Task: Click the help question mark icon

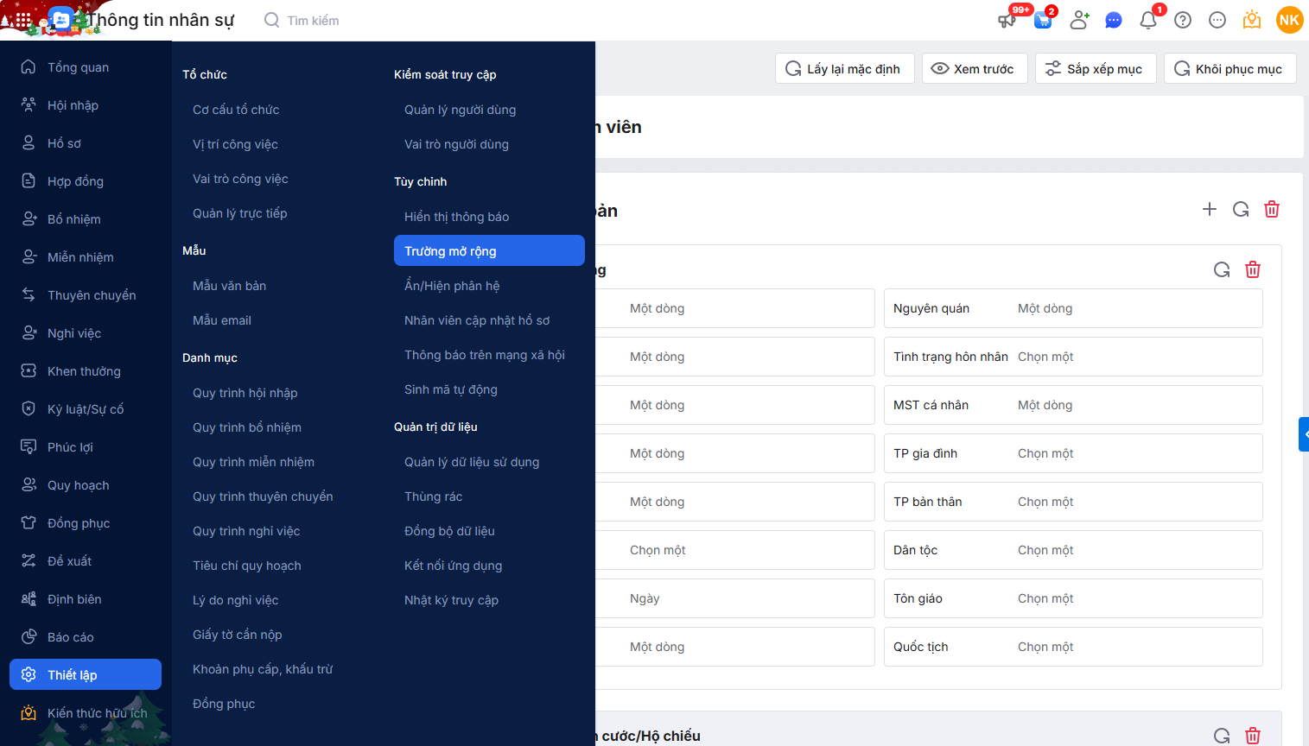Action: click(1183, 20)
